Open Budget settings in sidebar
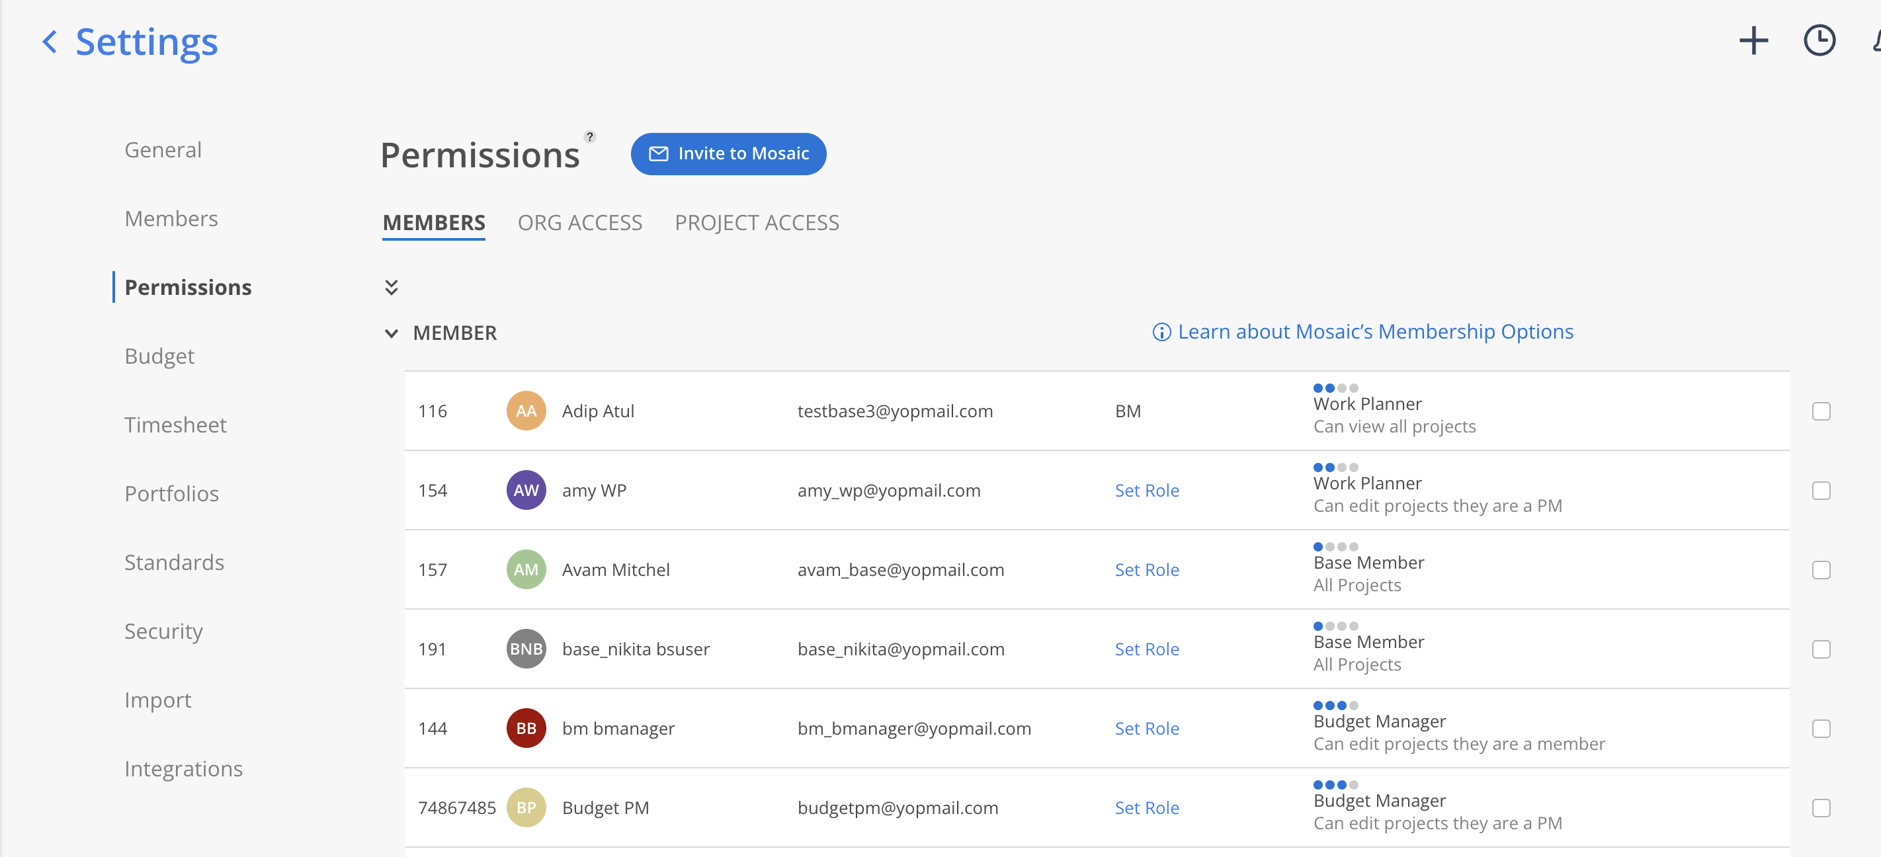The image size is (1881, 857). tap(159, 356)
